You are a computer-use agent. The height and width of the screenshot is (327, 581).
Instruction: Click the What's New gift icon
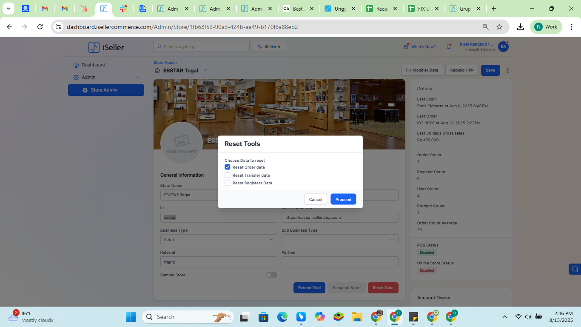406,47
